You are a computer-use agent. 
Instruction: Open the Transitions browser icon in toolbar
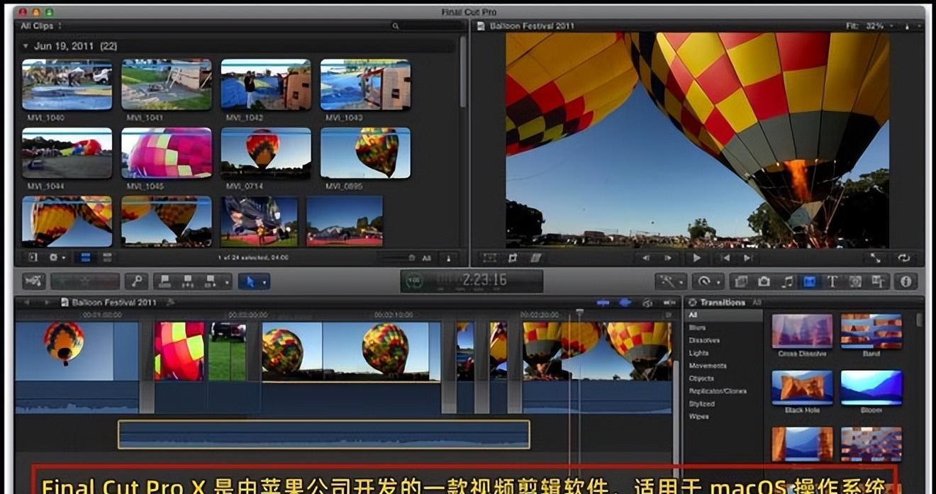(x=809, y=281)
